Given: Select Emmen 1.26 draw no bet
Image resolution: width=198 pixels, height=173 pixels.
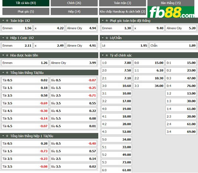Looking at the screenshot, I should (x=25, y=63).
